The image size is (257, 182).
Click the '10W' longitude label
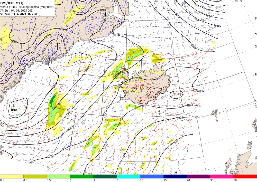176,1
